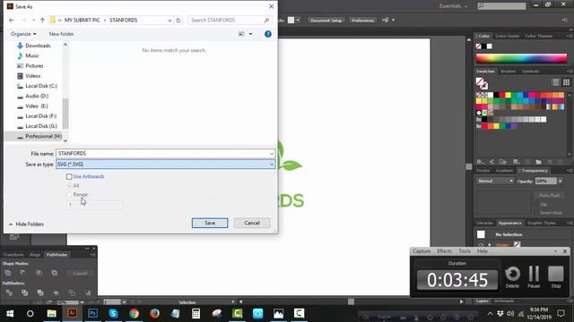The width and height of the screenshot is (574, 322).
Task: Open the Normal blending mode dropdown
Action: point(495,181)
